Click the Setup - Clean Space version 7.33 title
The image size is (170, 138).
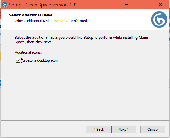tap(43, 5)
